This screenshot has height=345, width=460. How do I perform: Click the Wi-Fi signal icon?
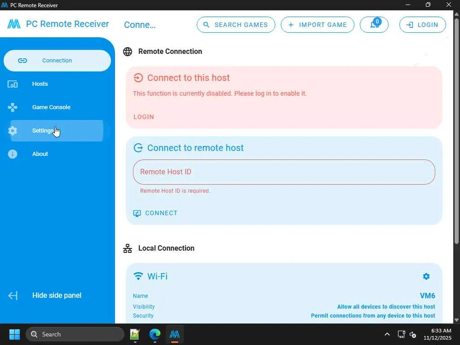tap(138, 276)
